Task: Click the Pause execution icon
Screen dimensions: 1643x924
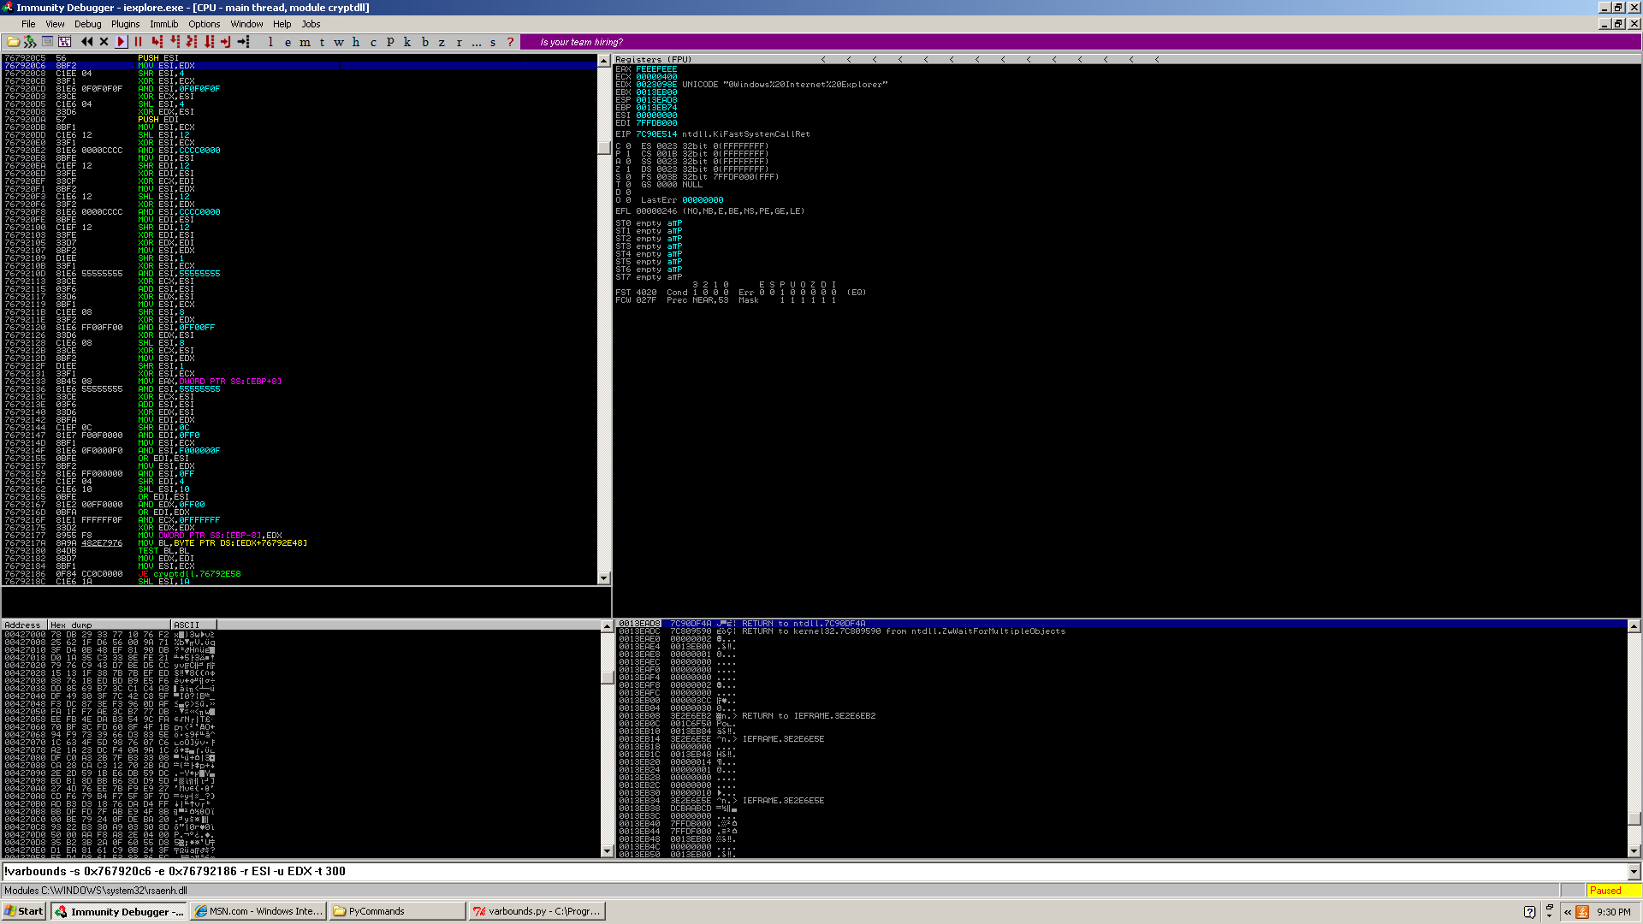Action: click(138, 41)
